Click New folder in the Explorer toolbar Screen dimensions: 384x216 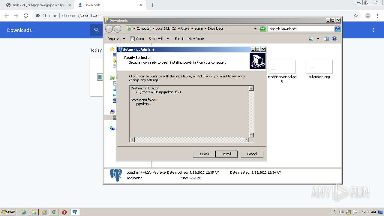[x=196, y=39]
